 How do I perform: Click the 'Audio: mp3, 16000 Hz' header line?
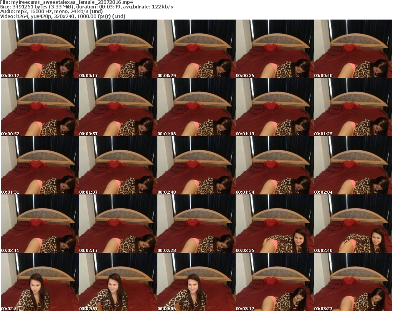pyautogui.click(x=51, y=12)
